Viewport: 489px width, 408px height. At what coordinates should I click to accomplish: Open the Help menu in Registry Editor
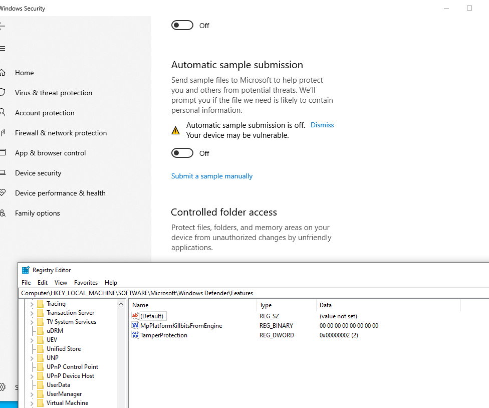[x=111, y=283]
